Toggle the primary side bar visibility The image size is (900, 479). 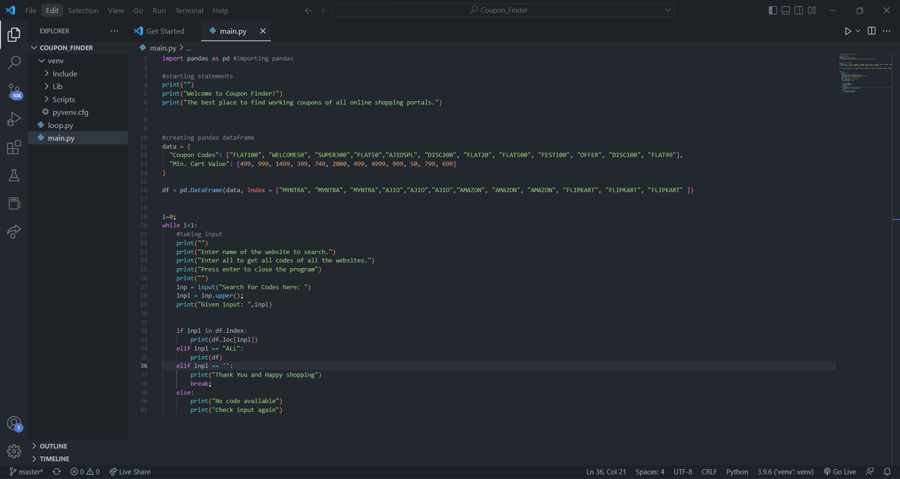[773, 10]
